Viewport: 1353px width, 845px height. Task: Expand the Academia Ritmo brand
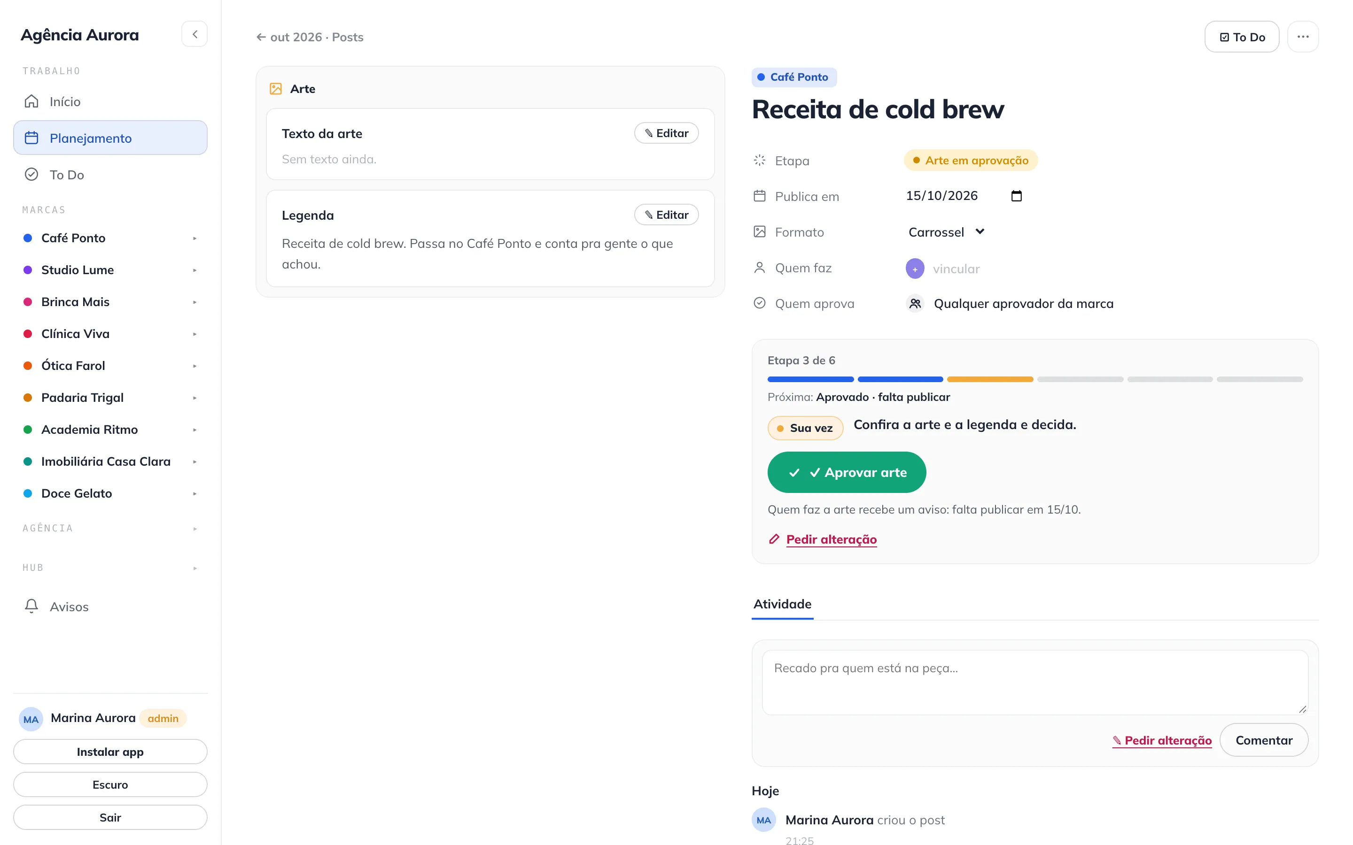point(194,430)
